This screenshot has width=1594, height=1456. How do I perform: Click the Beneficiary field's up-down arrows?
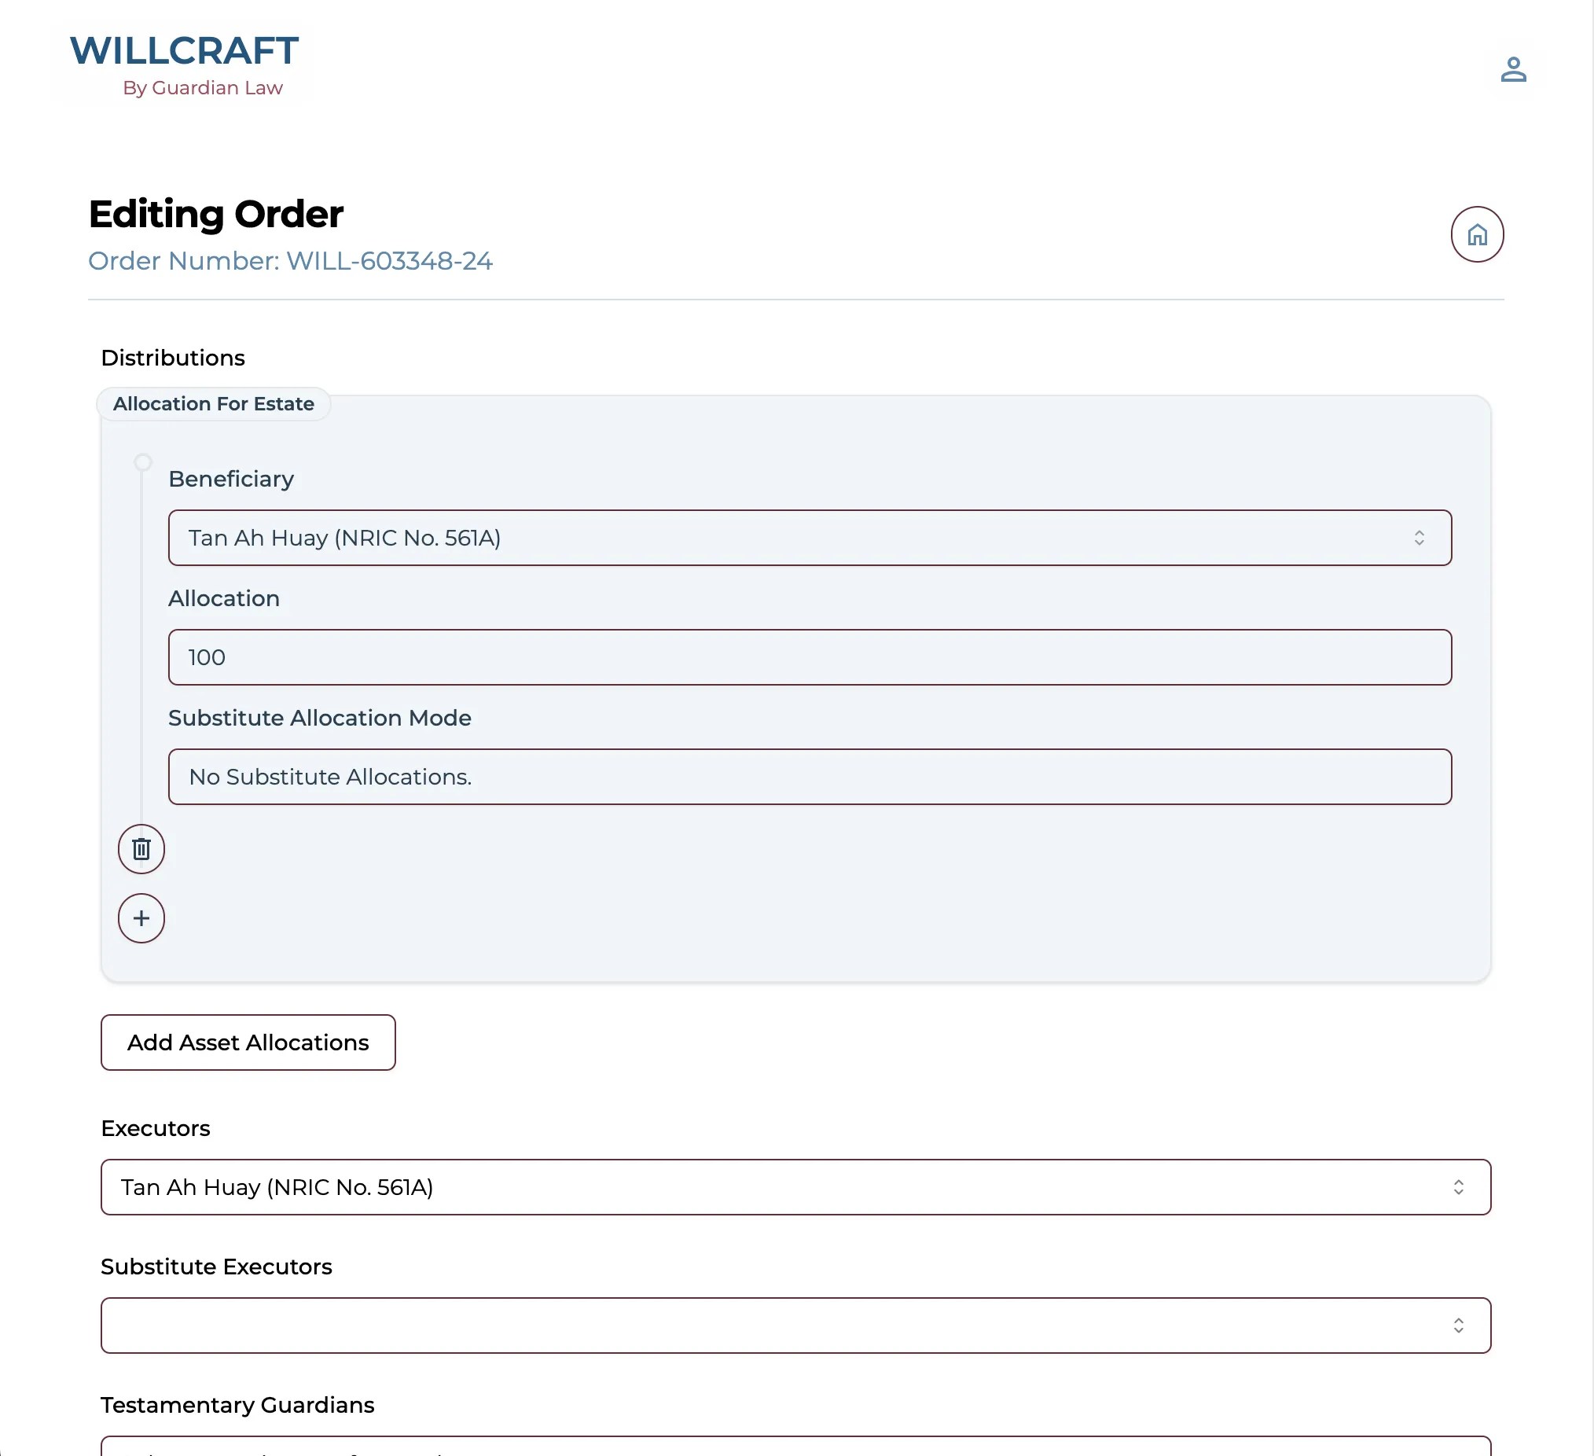point(1419,538)
